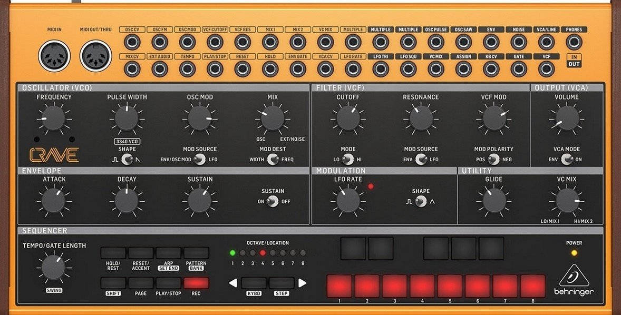
Task: Click the PAGE button
Action: click(141, 283)
